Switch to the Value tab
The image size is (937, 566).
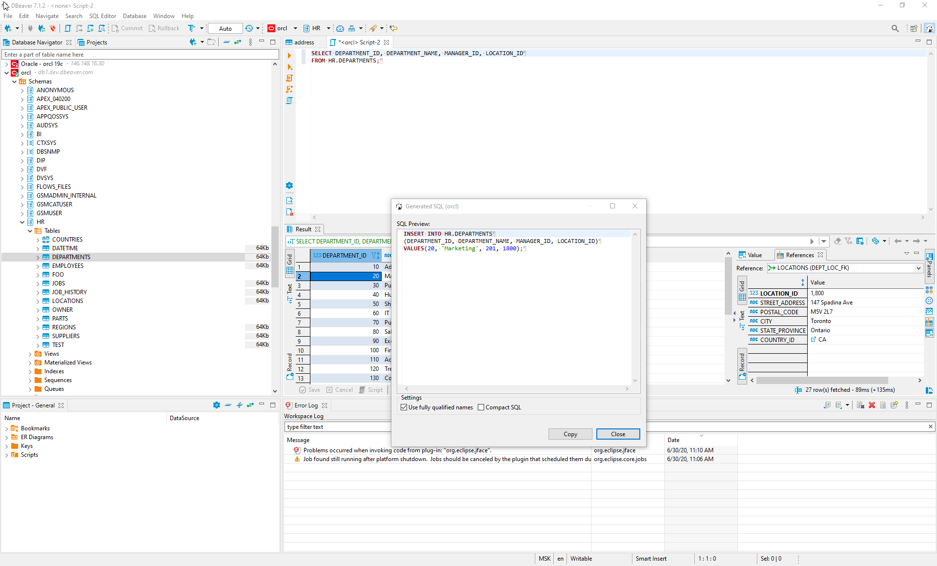pyautogui.click(x=754, y=254)
